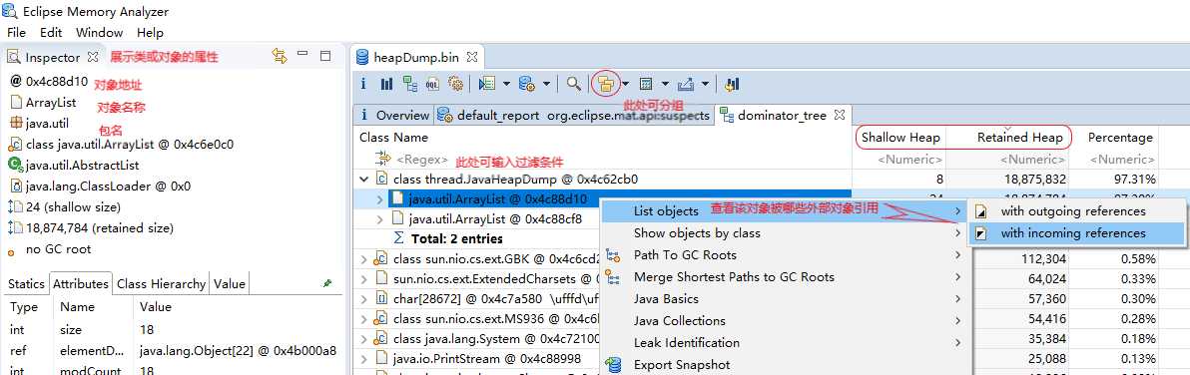This screenshot has width=1190, height=375.
Task: Open the File menu
Action: (x=16, y=33)
